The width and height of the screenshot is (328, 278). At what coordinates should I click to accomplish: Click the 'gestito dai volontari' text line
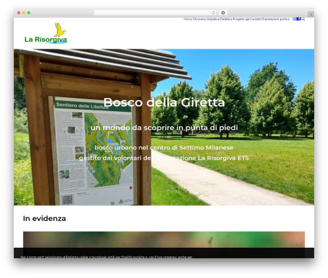coord(164,158)
